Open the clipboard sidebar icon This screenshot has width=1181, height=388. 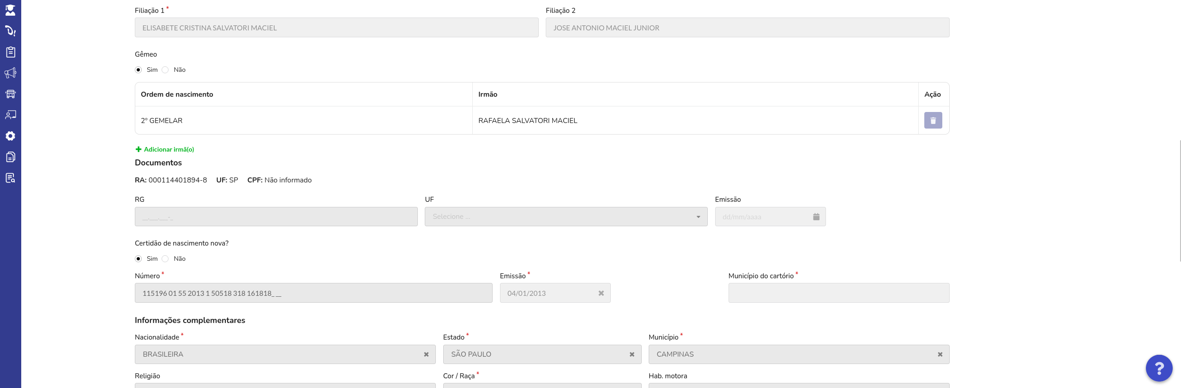[x=10, y=52]
